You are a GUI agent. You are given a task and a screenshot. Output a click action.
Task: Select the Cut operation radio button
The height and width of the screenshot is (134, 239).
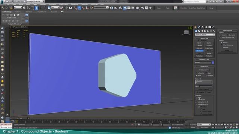pos(196,107)
